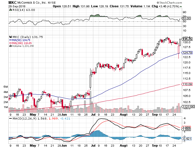Image resolution: width=195 pixels, height=148 pixels.
Task: Click the tall white breakout candle before Jul
Action: [90, 79]
